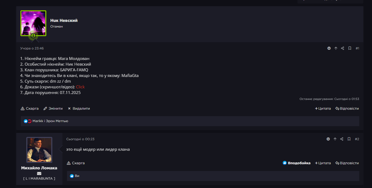Toggle the Вподобайка like on post #2
The width and height of the screenshot is (372, 188).
click(x=297, y=163)
